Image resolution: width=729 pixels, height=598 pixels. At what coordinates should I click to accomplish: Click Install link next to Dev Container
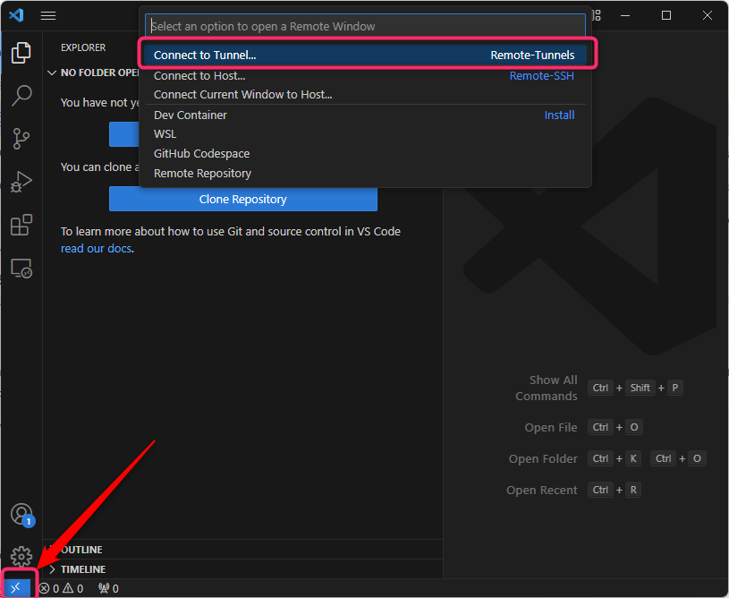(x=559, y=115)
